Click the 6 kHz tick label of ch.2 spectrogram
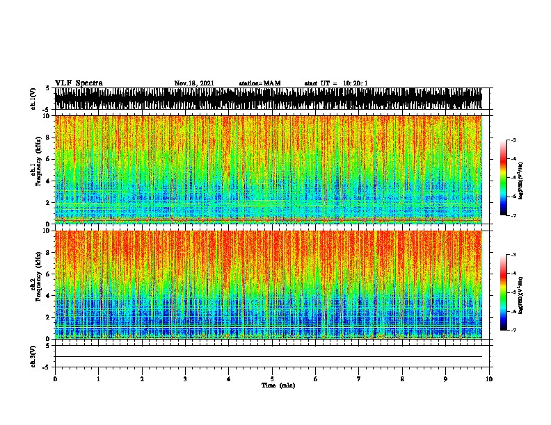Screen dimensions: 551x425 pos(48,274)
